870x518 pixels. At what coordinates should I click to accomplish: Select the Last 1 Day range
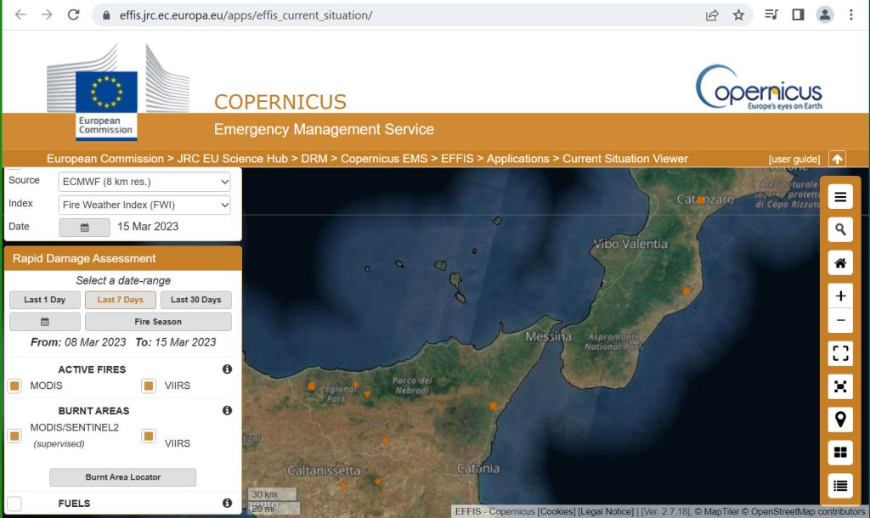(45, 300)
